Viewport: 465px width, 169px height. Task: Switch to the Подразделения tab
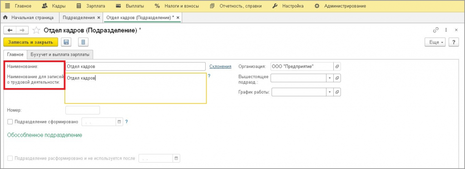pos(79,18)
